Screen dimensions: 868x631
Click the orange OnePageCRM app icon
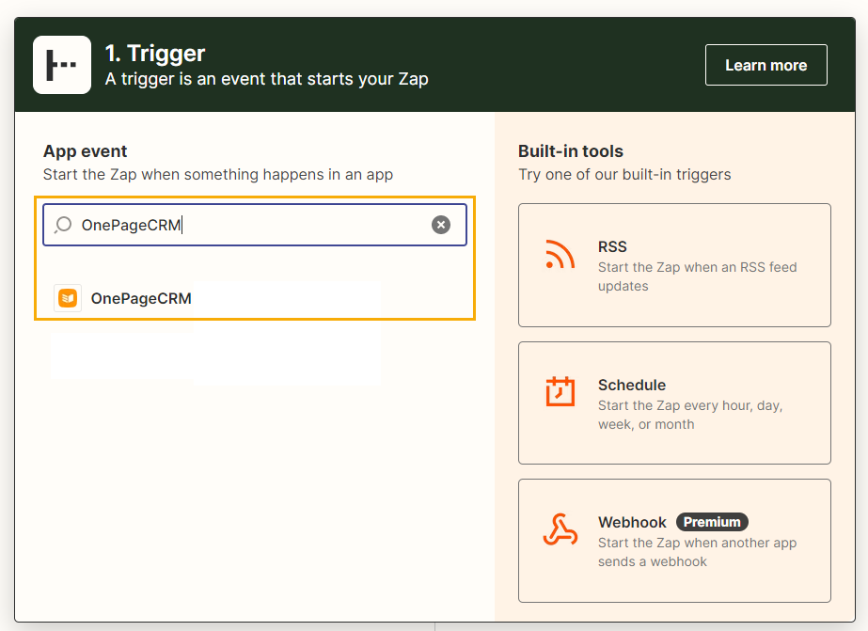(x=68, y=298)
